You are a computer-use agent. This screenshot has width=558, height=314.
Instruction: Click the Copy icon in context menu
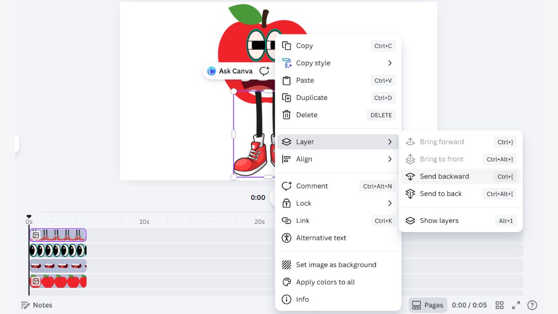pos(286,46)
